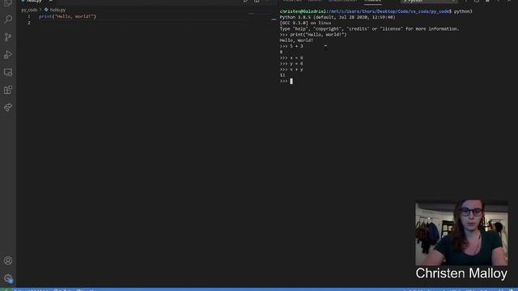The width and height of the screenshot is (518, 291).
Task: Click the 'Type "help", "copyright"' terminal line
Action: (x=369, y=29)
